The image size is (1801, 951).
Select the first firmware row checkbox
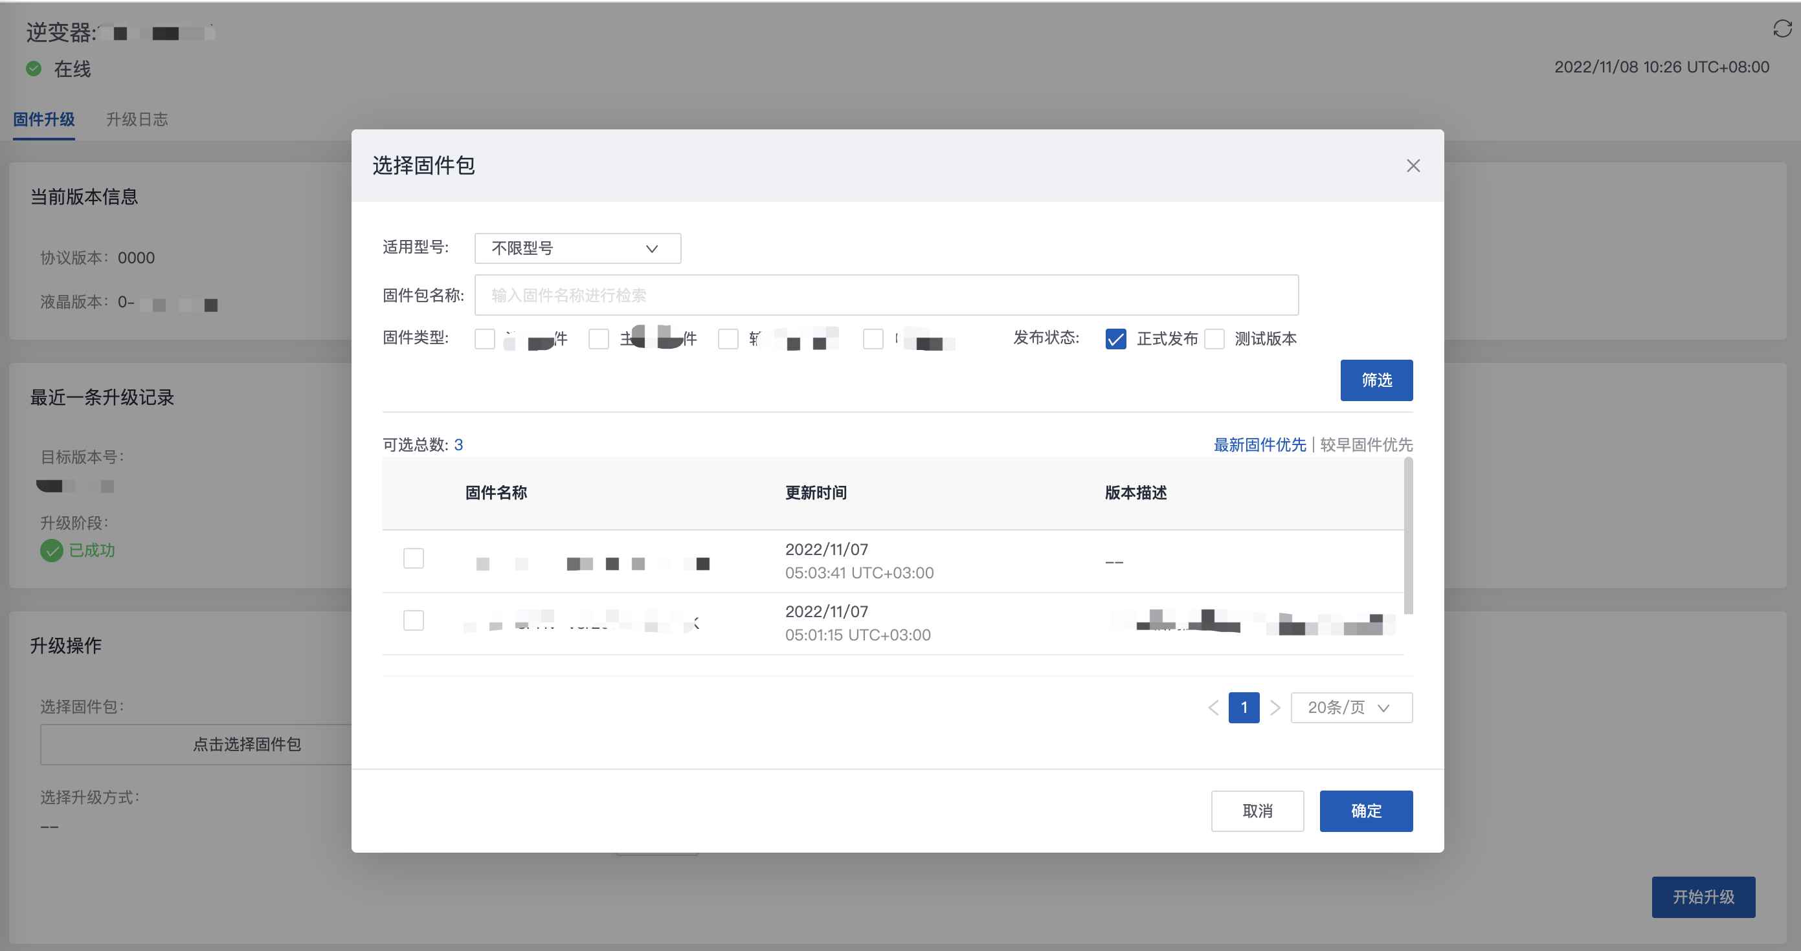click(413, 558)
